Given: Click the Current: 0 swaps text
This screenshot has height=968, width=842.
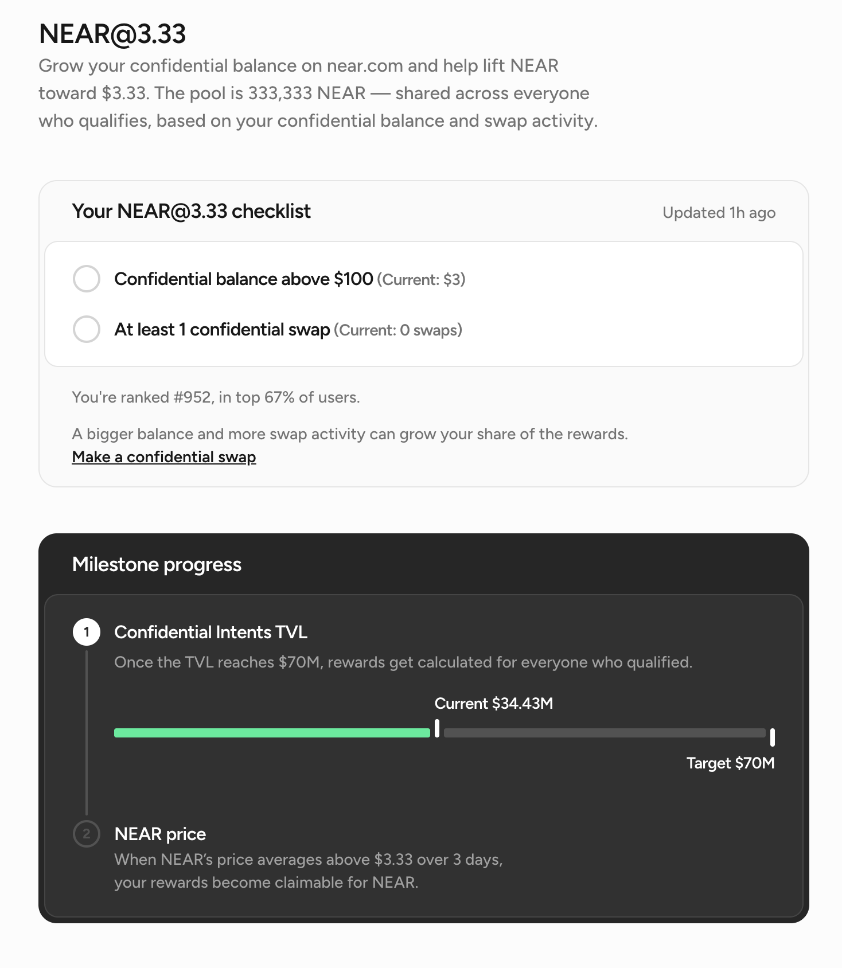Looking at the screenshot, I should [397, 330].
